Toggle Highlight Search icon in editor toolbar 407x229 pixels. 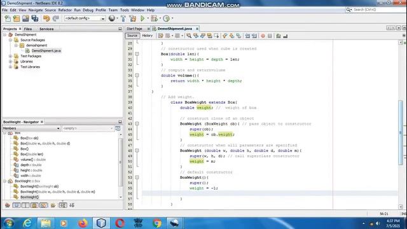(209, 36)
